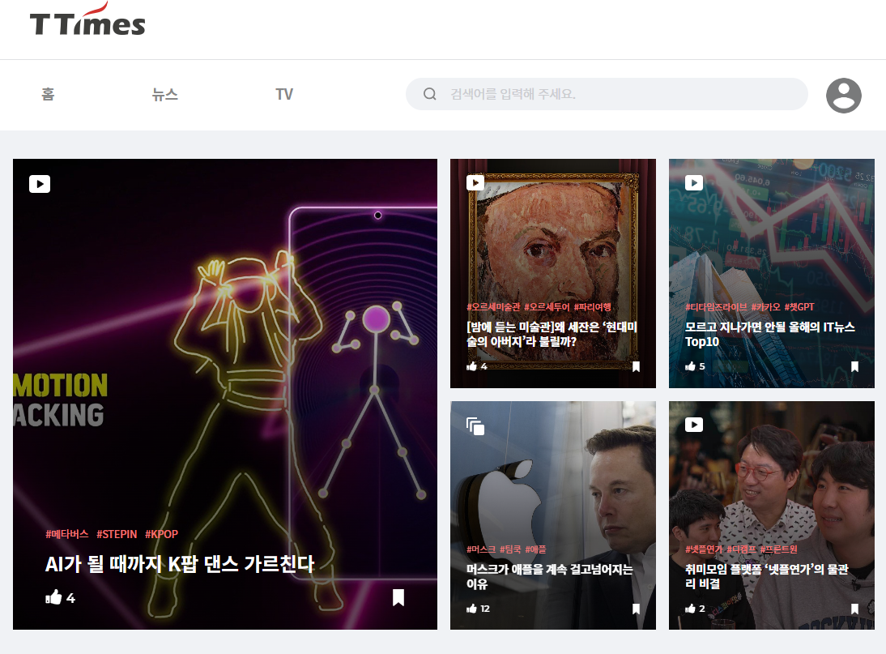
Task: Open headline 왜 세잔은 '현대미술의 아버지'라 불릴까
Action: pos(552,334)
